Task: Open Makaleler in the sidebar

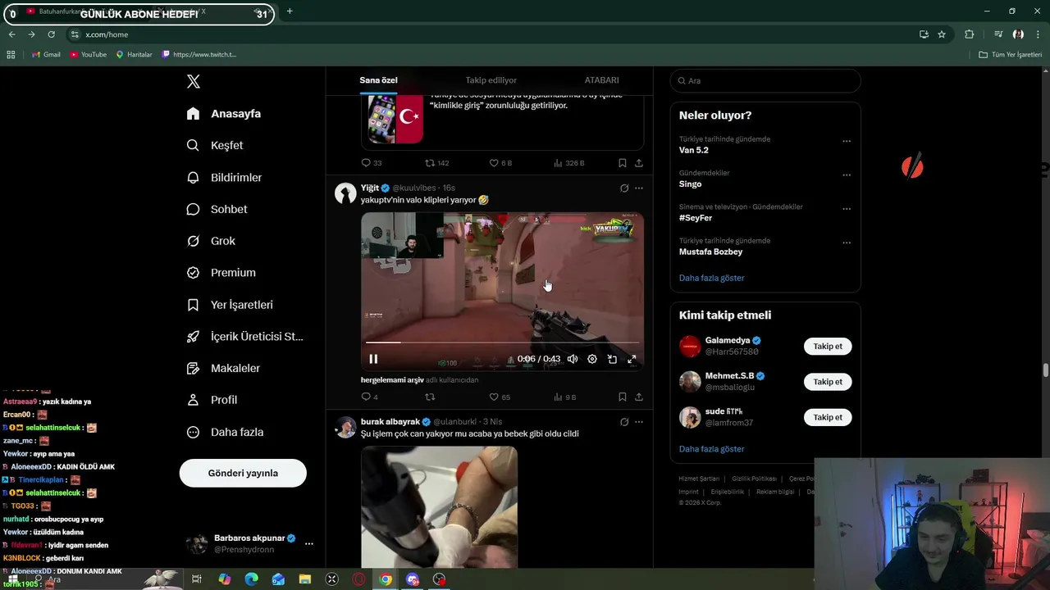Action: click(x=223, y=369)
